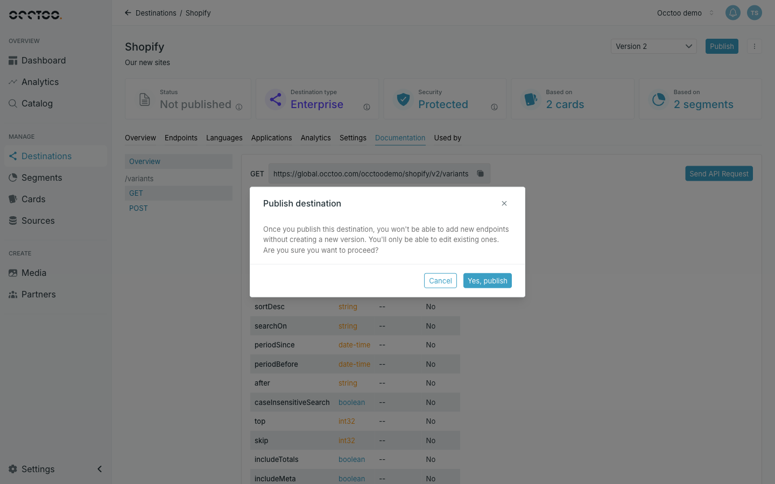Screen dimensions: 775x484
Task: Click the periodSince parameter row
Action: click(x=355, y=345)
